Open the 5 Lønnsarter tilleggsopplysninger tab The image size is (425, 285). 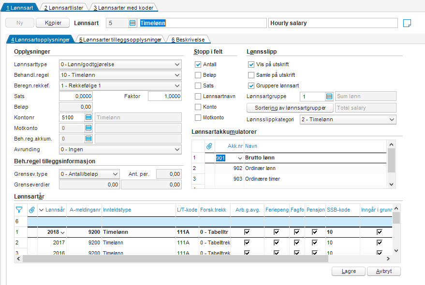tap(120, 40)
